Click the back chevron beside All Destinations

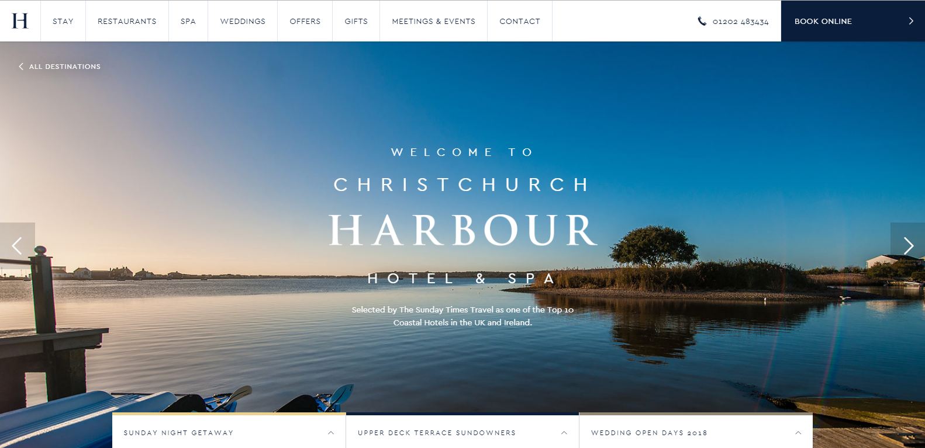point(21,67)
